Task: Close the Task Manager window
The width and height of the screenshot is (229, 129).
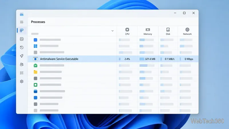Action: [x=194, y=13]
